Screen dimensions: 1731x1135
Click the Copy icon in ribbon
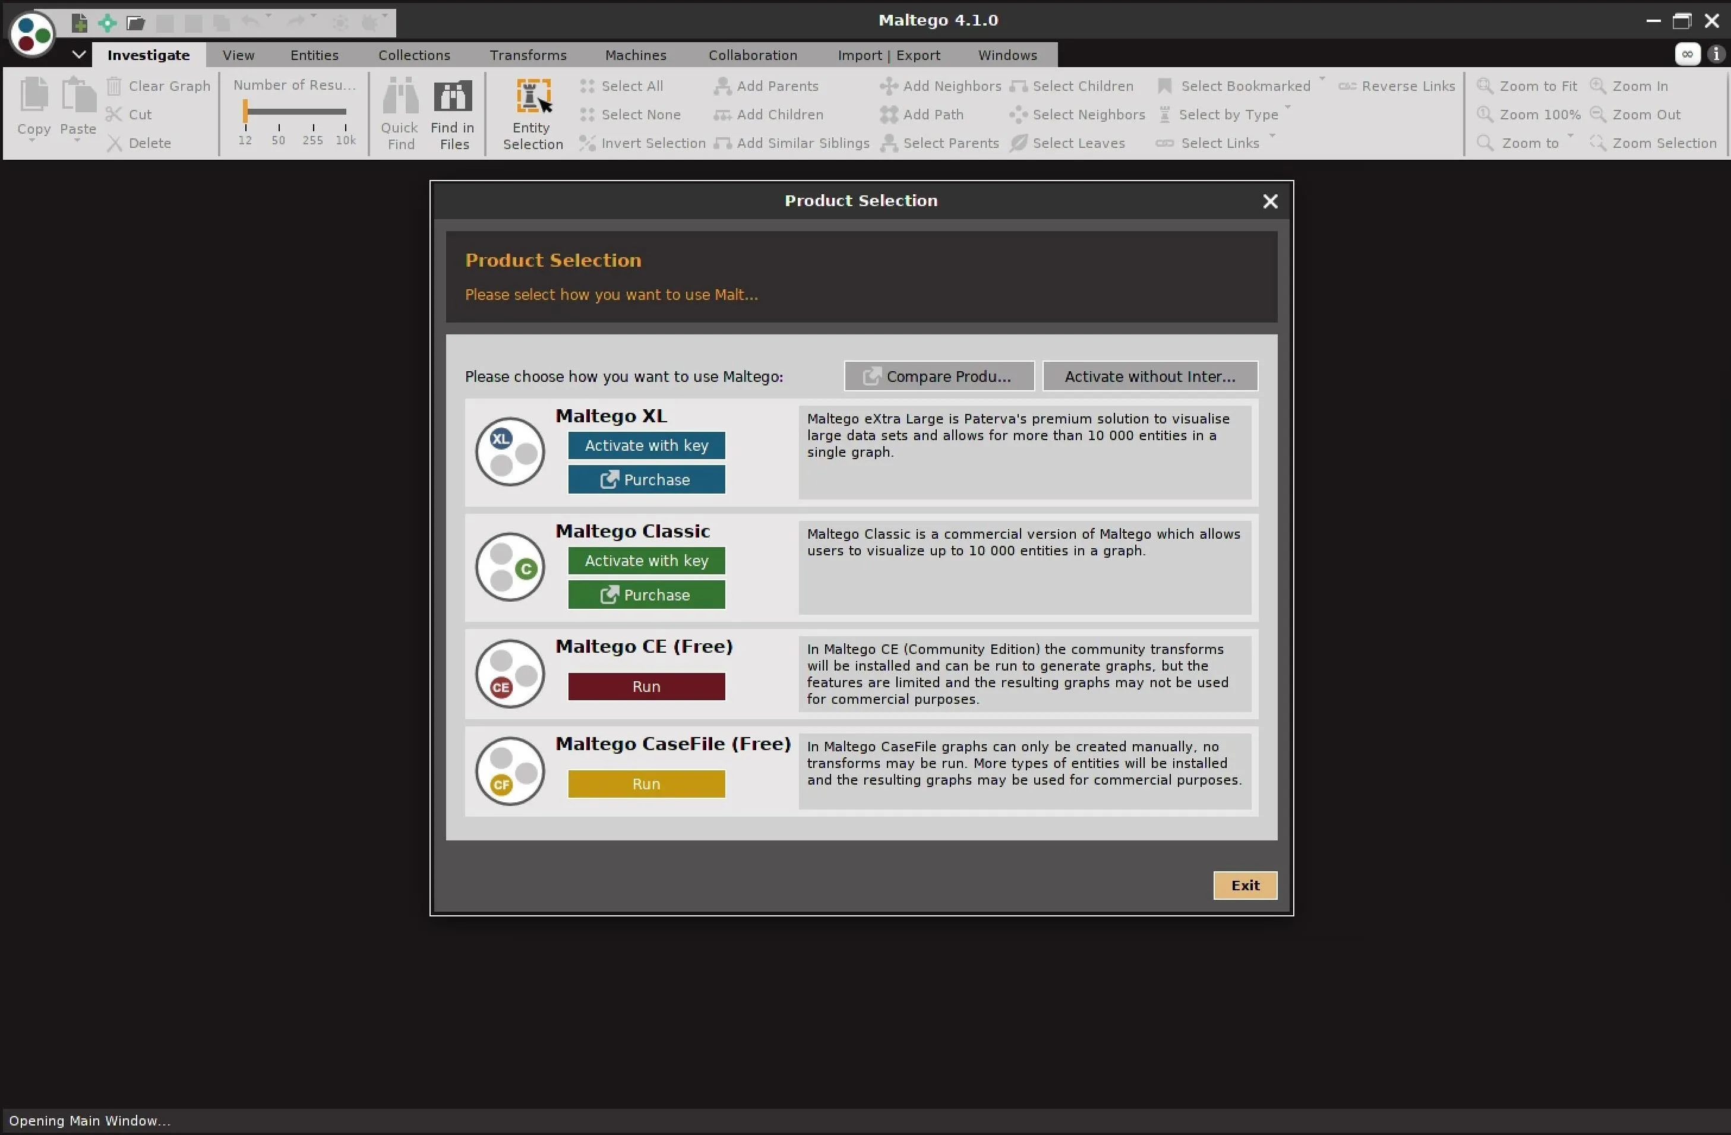coord(33,95)
